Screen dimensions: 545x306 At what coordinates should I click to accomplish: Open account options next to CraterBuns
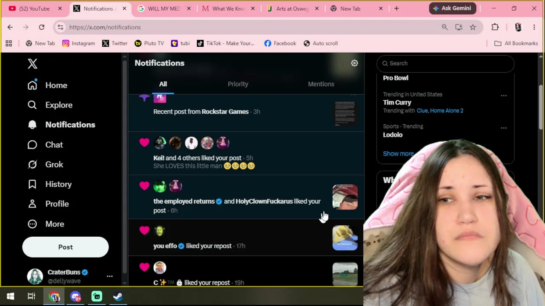(109, 276)
